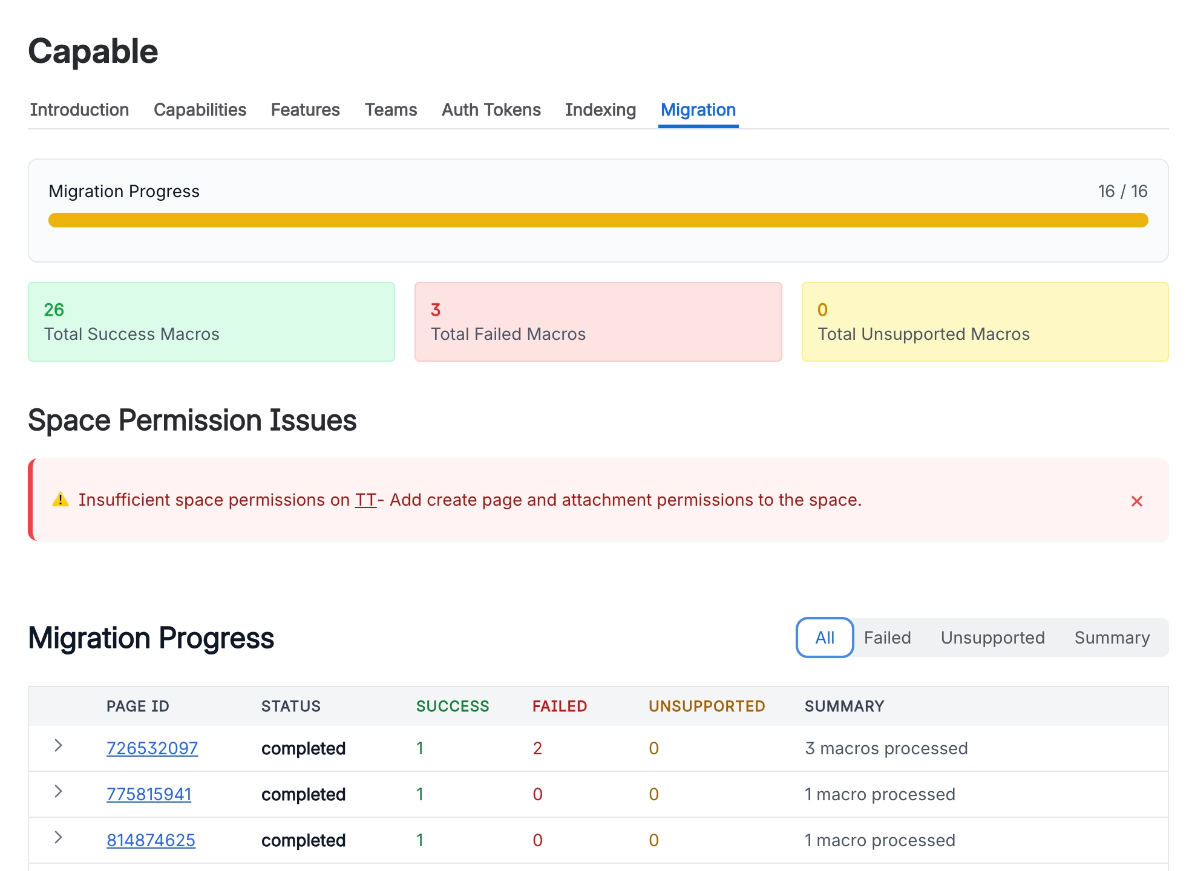Switch to the Indexing tab
The height and width of the screenshot is (871, 1192).
pos(600,110)
